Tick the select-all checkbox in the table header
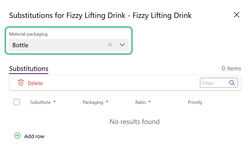The image size is (250, 147). (17, 102)
